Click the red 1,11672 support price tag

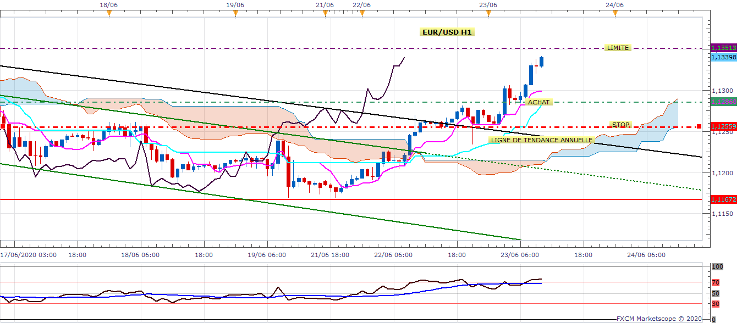(724, 199)
